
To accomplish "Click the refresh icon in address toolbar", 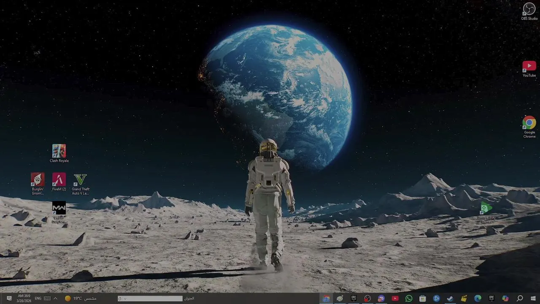I will 120,299.
